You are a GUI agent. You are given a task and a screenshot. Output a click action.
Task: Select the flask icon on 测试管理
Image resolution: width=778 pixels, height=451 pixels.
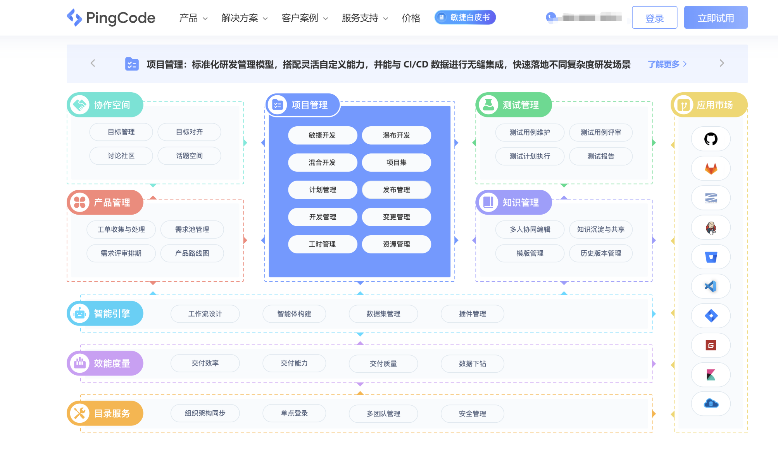(488, 104)
